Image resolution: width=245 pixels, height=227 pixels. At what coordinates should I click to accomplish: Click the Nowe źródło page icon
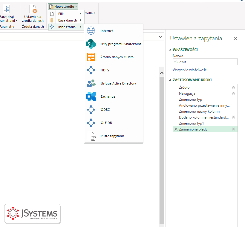click(x=51, y=7)
